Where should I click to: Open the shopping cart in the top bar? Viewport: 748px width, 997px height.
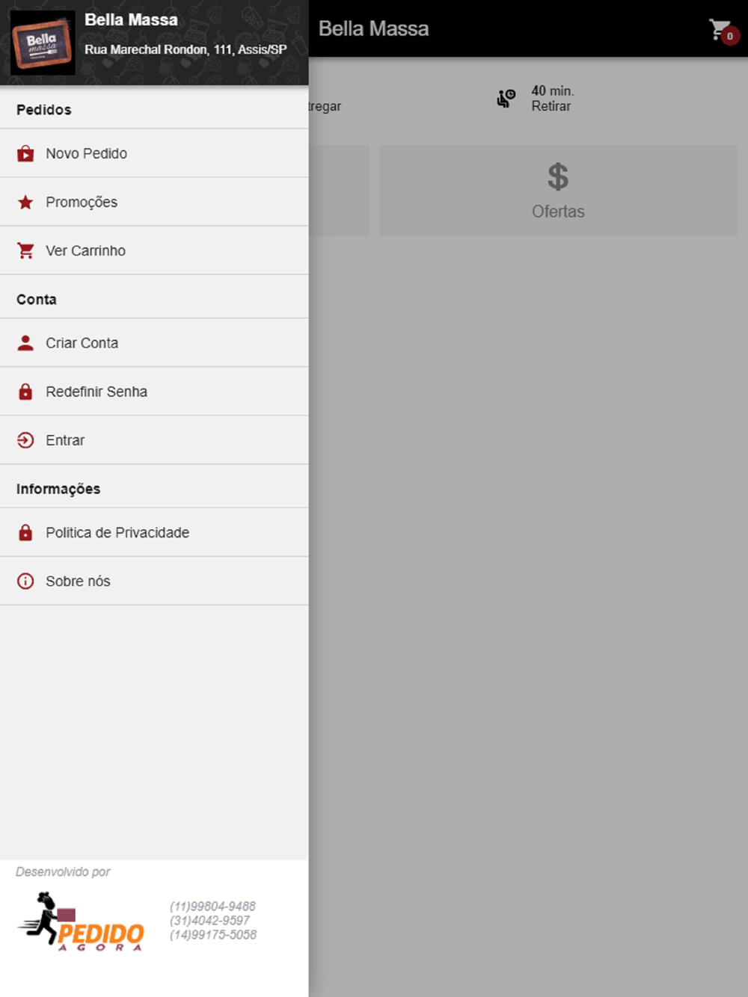(x=723, y=31)
